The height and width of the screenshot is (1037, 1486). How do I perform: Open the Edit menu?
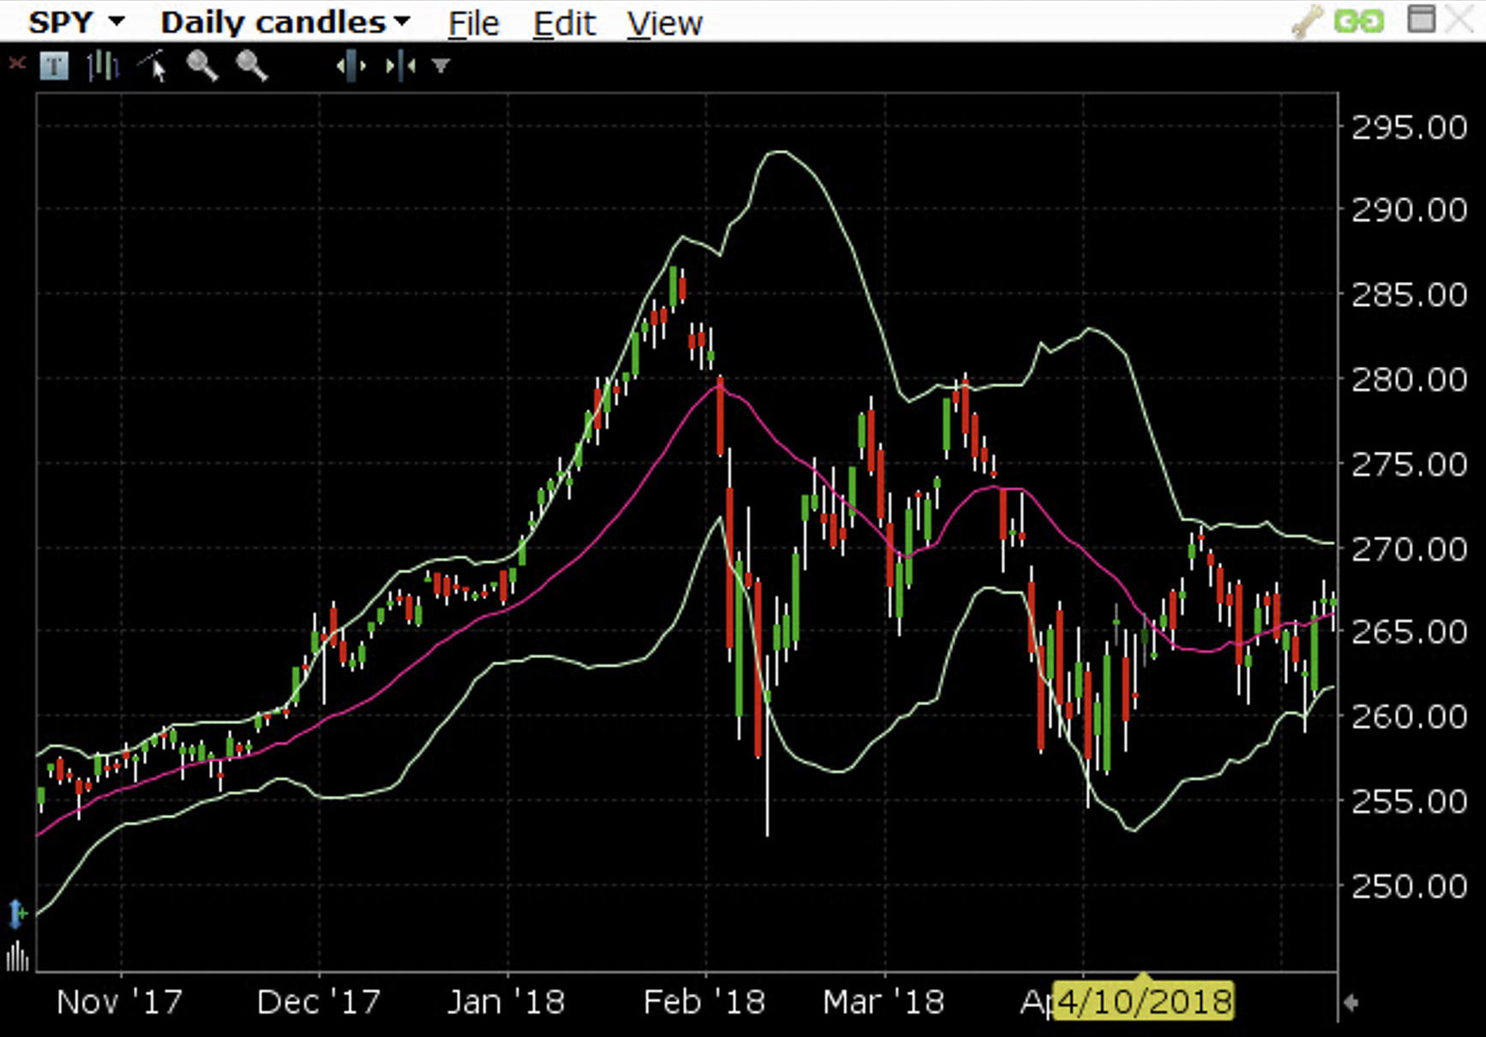coord(565,23)
